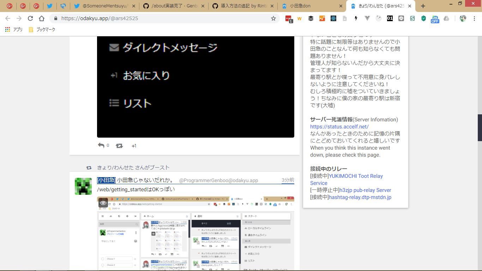Click the Vue devtools extension icon
482x271 pixels.
tap(367, 18)
